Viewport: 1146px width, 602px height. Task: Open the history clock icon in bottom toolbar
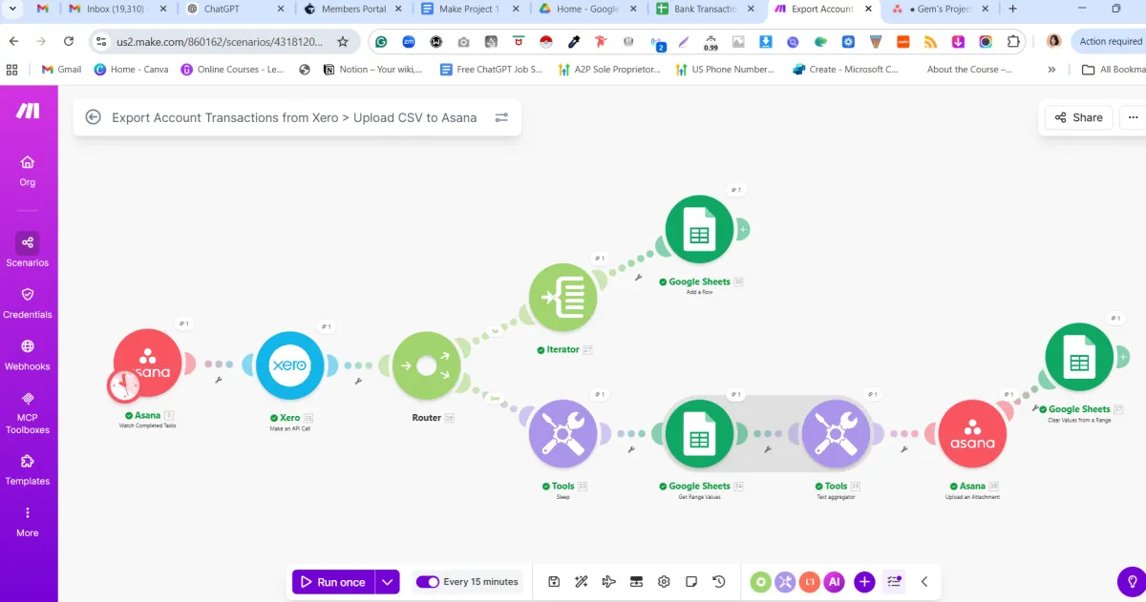720,581
